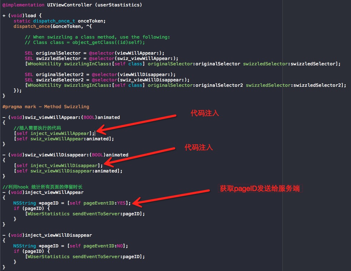
Task: Click the dispatch_once_t type keyword
Action: [x=54, y=21]
